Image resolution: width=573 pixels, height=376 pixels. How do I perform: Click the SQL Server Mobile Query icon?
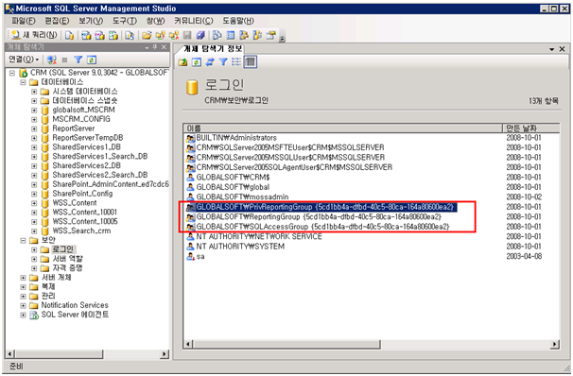[130, 35]
